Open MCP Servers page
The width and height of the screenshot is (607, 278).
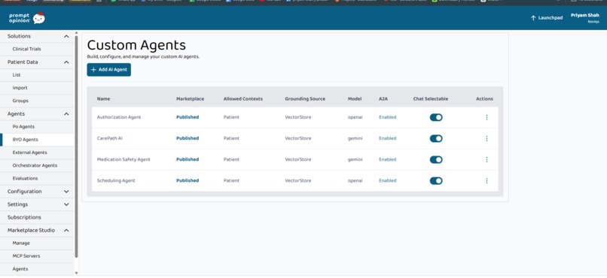coord(26,256)
